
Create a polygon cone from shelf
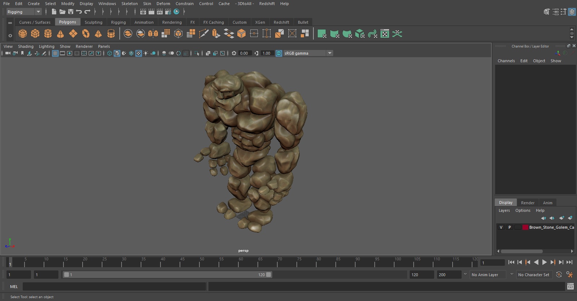[61, 34]
